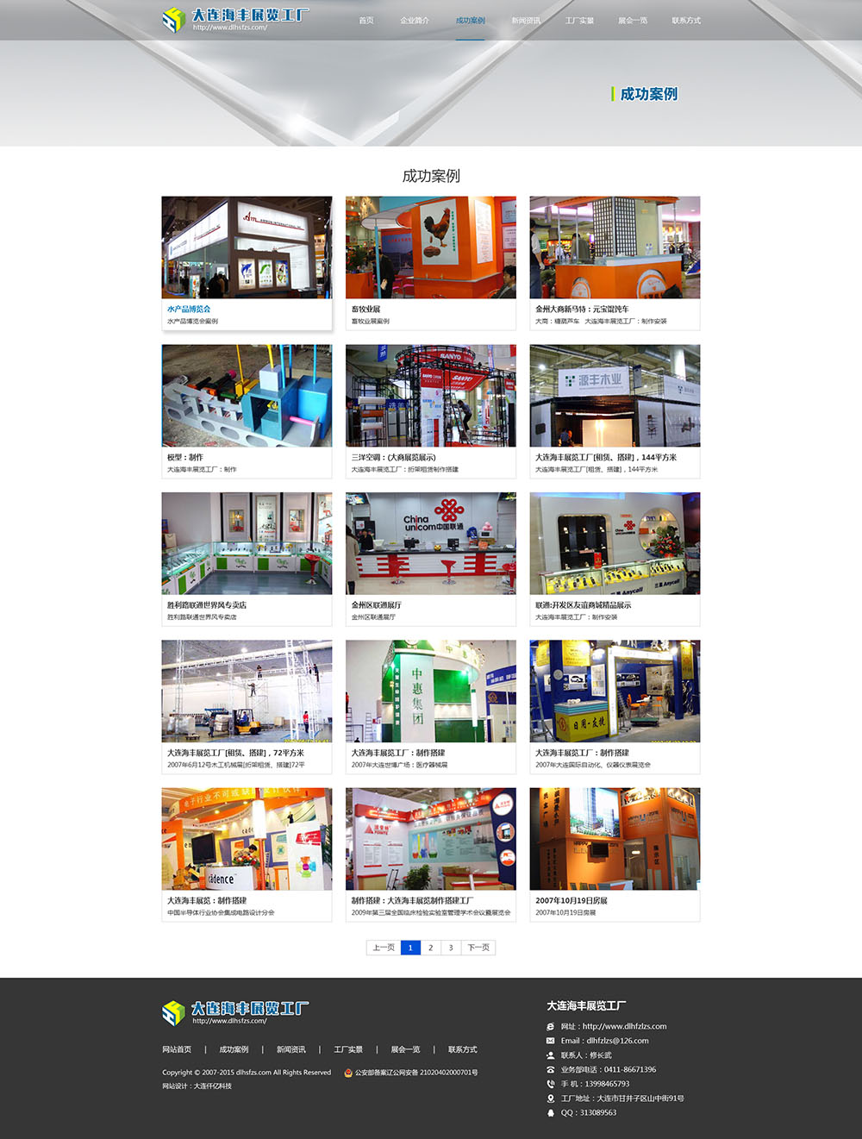Click the 上一页 previous page button
The image size is (862, 1139).
(x=384, y=948)
